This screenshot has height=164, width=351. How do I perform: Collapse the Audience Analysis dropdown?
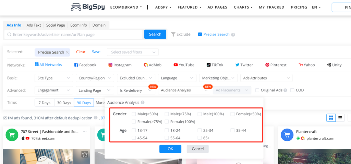[184, 90]
